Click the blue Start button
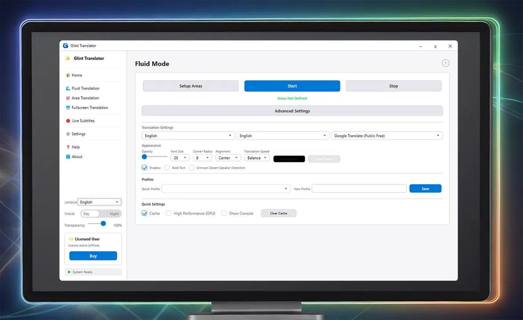This screenshot has width=523, height=320. pos(292,86)
